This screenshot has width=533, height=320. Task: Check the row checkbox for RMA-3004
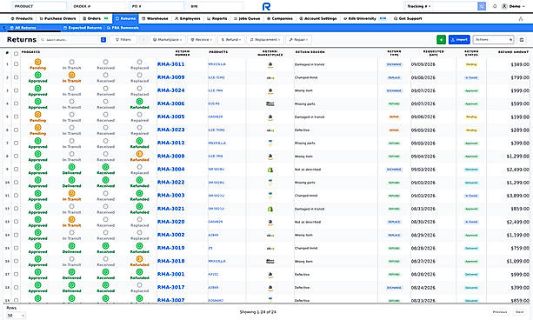(16, 170)
